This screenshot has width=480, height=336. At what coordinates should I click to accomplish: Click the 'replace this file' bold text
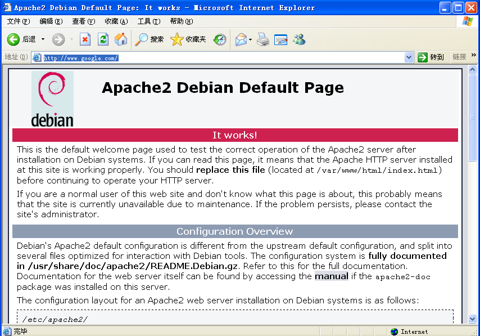(230, 170)
